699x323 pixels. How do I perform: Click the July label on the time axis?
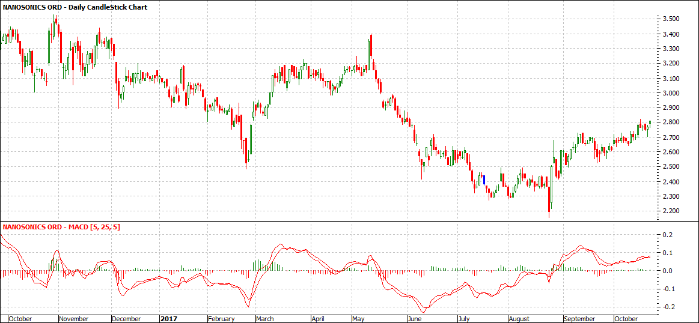click(464, 319)
